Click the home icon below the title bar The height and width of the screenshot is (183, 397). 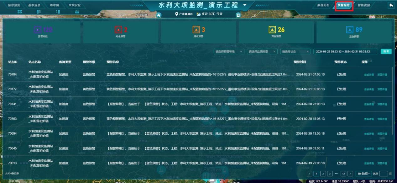pos(159,15)
